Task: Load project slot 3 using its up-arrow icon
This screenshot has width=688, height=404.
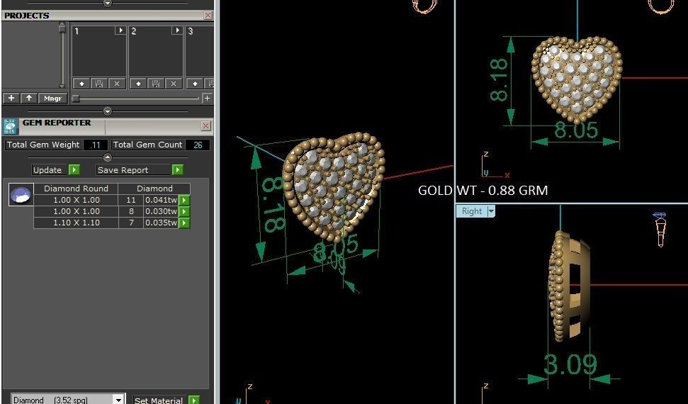Action: (x=196, y=84)
